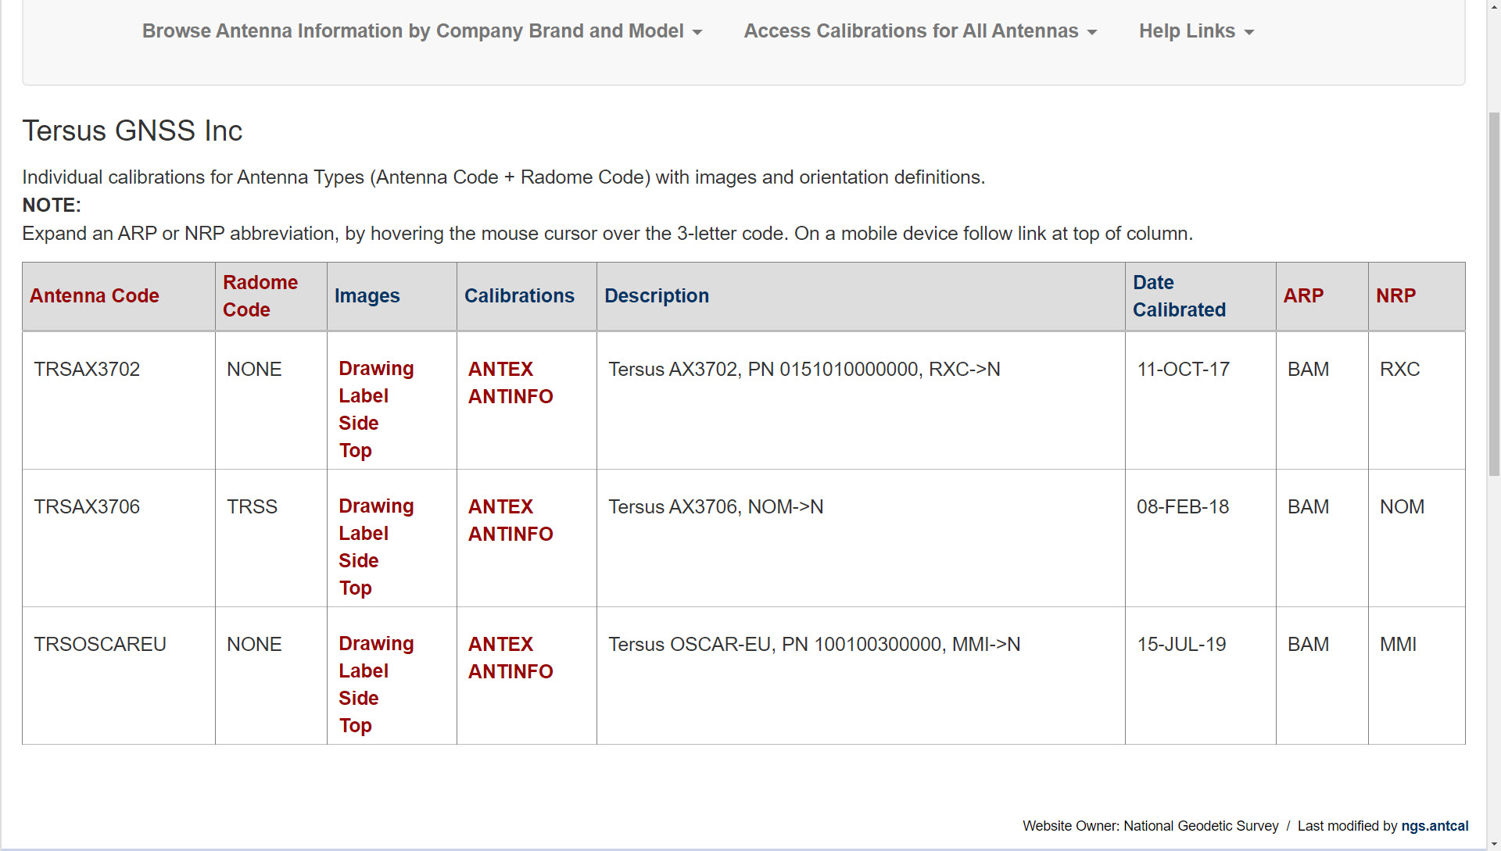Open Drawing image for TRSOSCAREU
Screen dimensions: 1501x851
376,644
